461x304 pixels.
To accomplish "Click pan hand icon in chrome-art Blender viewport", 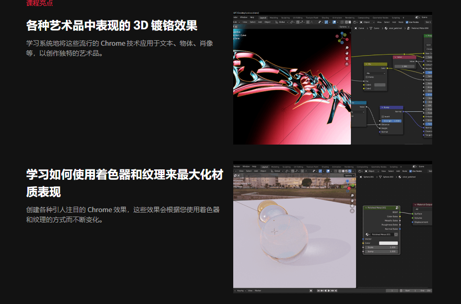I will 347,53.
